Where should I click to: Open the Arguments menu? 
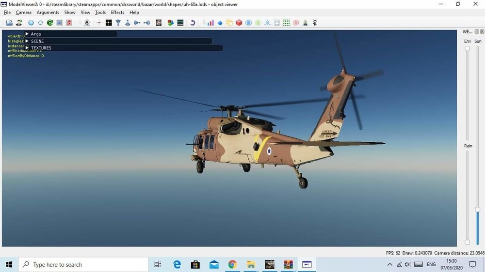(x=48, y=13)
